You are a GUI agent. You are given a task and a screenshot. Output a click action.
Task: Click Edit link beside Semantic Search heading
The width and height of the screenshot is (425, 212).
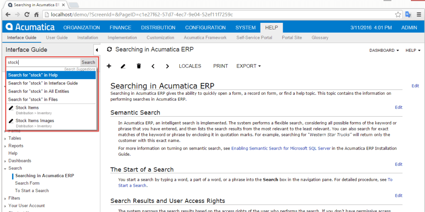pyautogui.click(x=398, y=107)
